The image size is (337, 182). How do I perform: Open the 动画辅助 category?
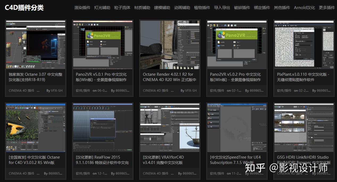click(182, 8)
